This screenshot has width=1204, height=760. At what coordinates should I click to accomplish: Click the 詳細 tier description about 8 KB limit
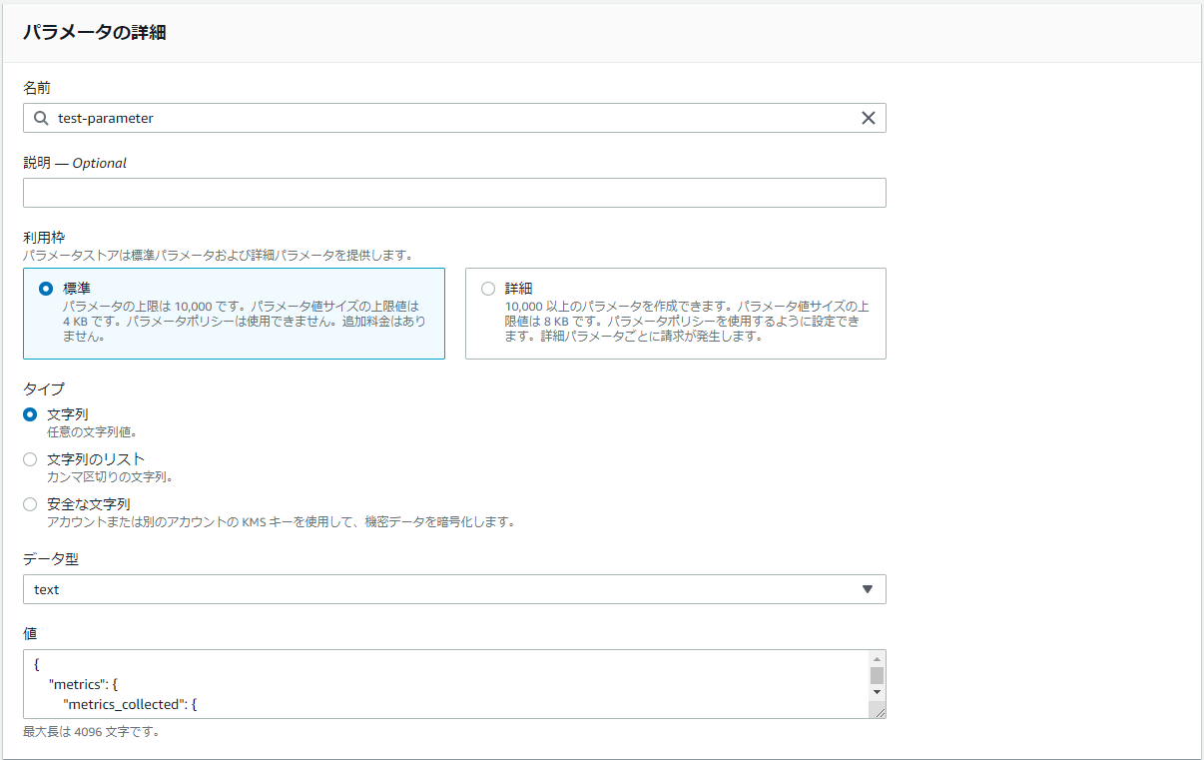[x=687, y=321]
